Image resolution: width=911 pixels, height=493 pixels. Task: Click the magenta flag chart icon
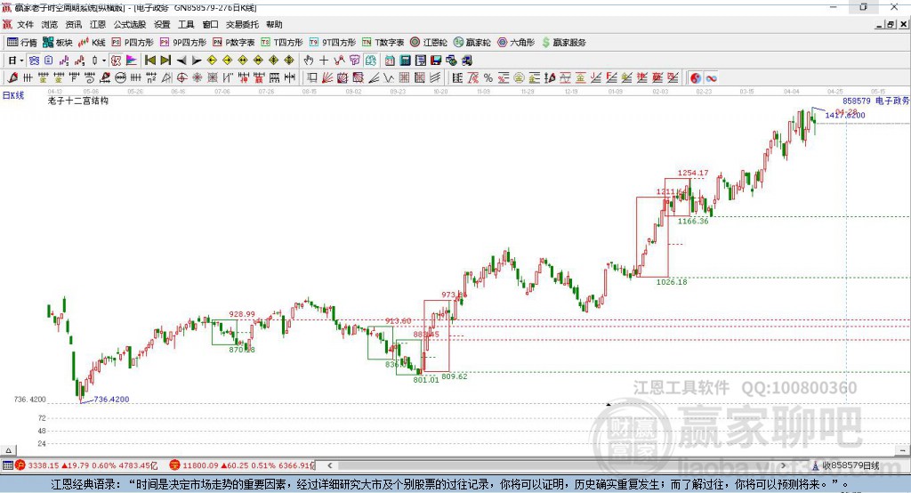pyautogui.click(x=132, y=61)
